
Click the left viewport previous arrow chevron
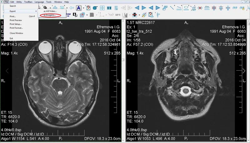(7, 71)
